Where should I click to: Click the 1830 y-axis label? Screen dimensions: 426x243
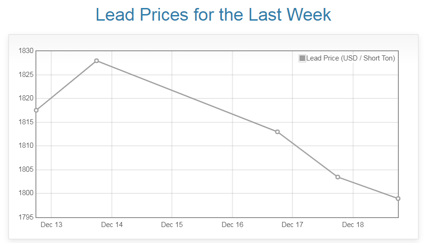coord(24,51)
